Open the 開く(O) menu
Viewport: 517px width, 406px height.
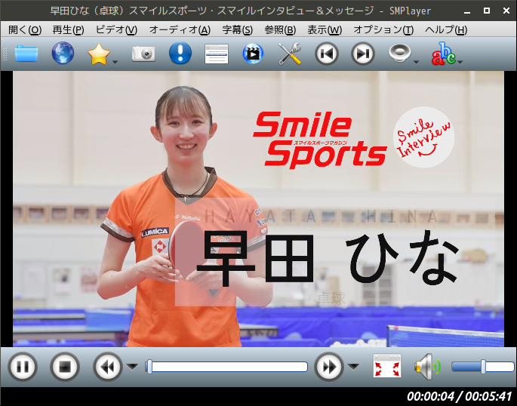point(25,30)
